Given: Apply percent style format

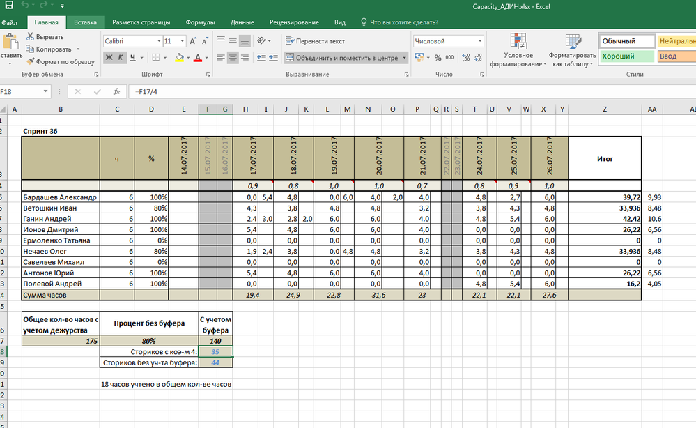Looking at the screenshot, I should 438,58.
